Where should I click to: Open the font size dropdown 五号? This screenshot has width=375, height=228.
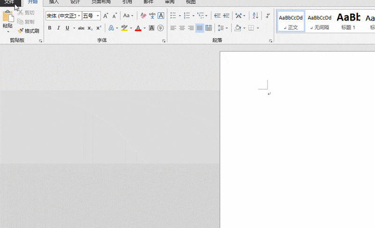pos(98,16)
